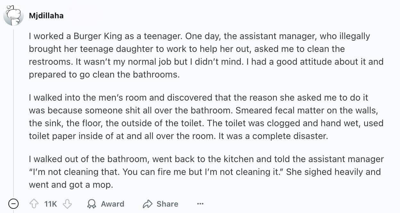
Task: Click the sentence "It was a complete disaster."
Action: [x=273, y=136]
